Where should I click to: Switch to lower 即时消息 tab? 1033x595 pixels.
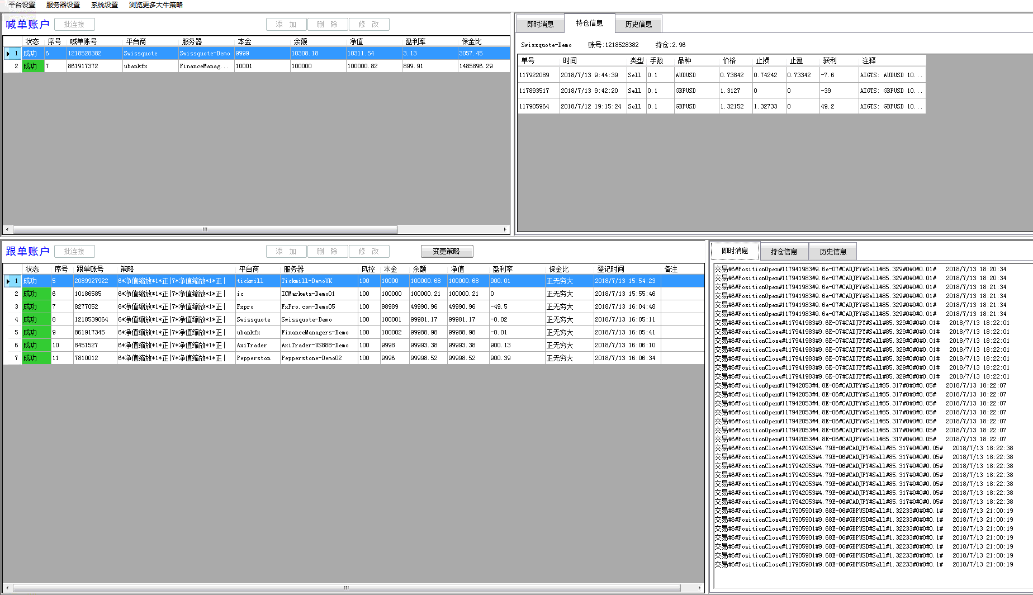pos(735,251)
